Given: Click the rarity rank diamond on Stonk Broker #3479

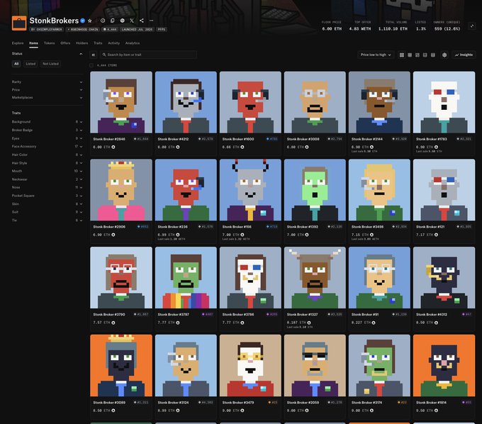Looking at the screenshot, I should click(x=269, y=402).
